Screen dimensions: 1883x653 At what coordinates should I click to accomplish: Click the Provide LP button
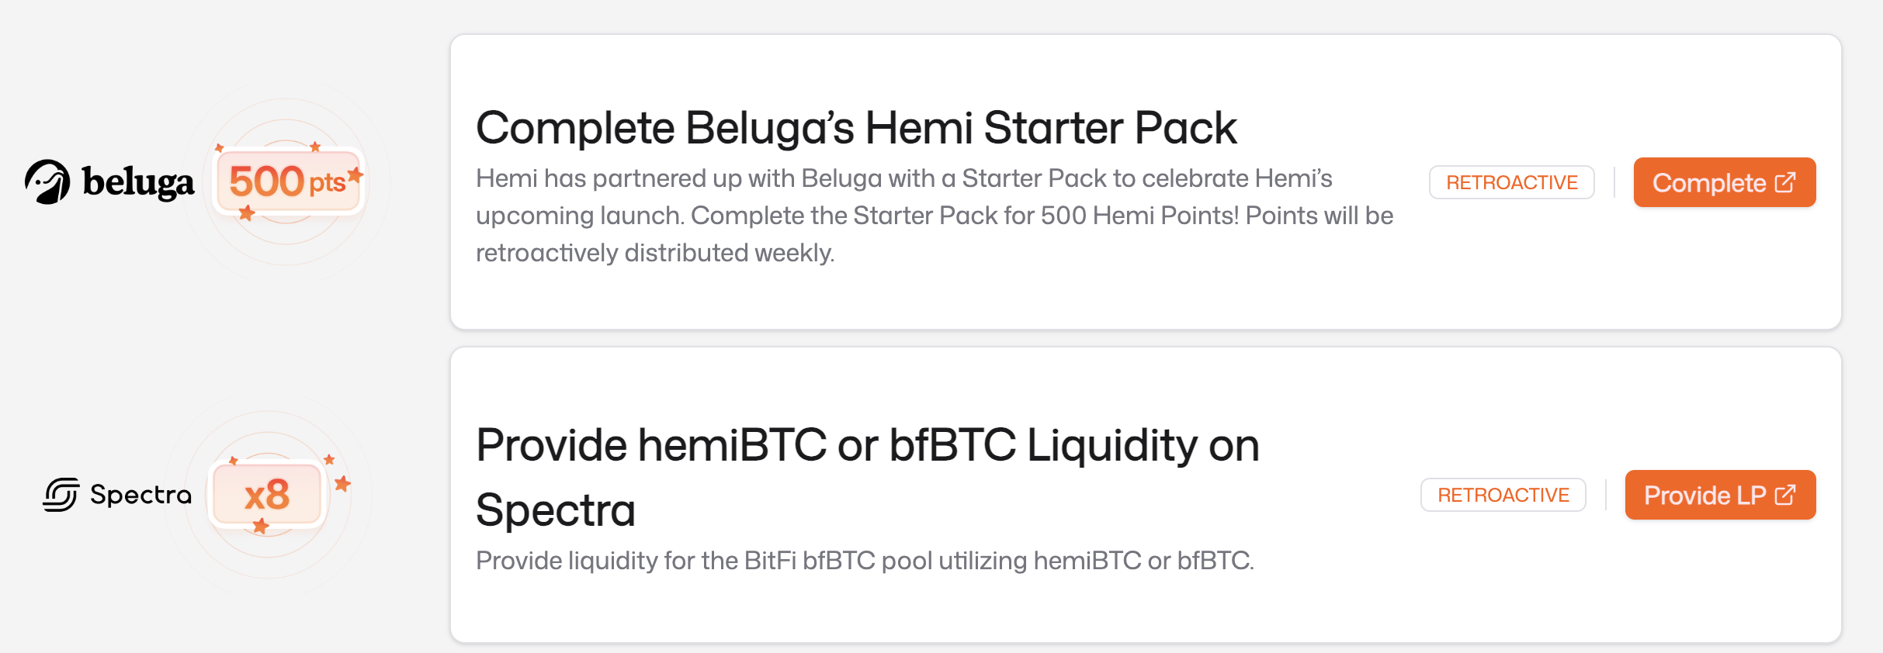(x=1720, y=494)
